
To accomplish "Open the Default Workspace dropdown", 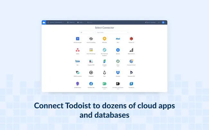I will (x=56, y=22).
